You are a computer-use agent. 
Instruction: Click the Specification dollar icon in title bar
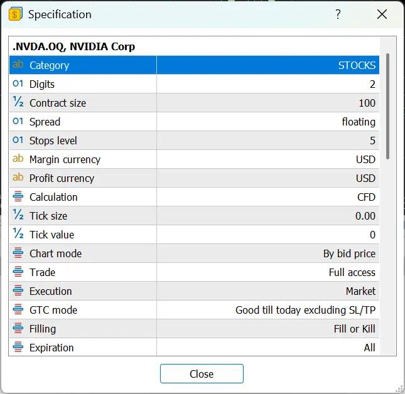(x=16, y=14)
